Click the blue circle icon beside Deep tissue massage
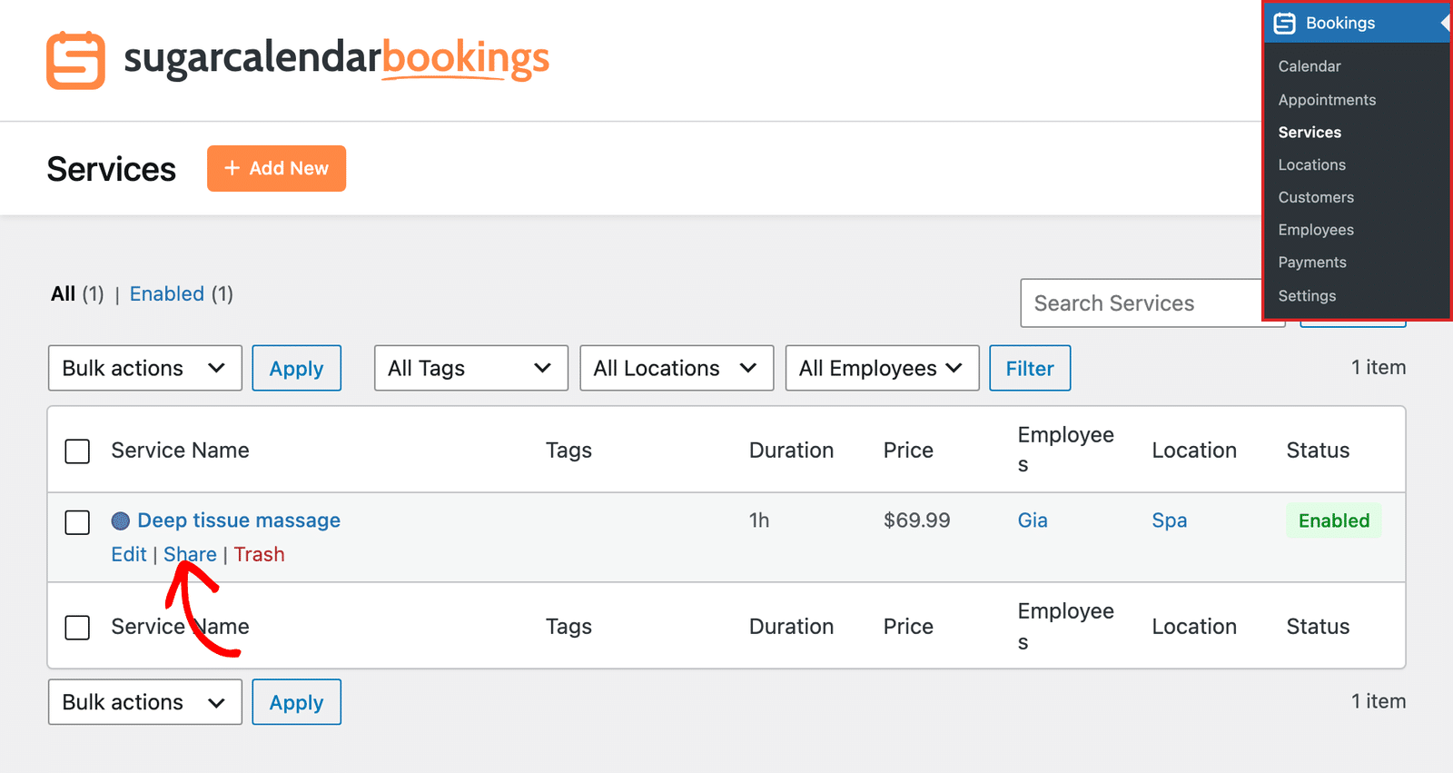Image resolution: width=1453 pixels, height=773 pixels. [x=121, y=520]
